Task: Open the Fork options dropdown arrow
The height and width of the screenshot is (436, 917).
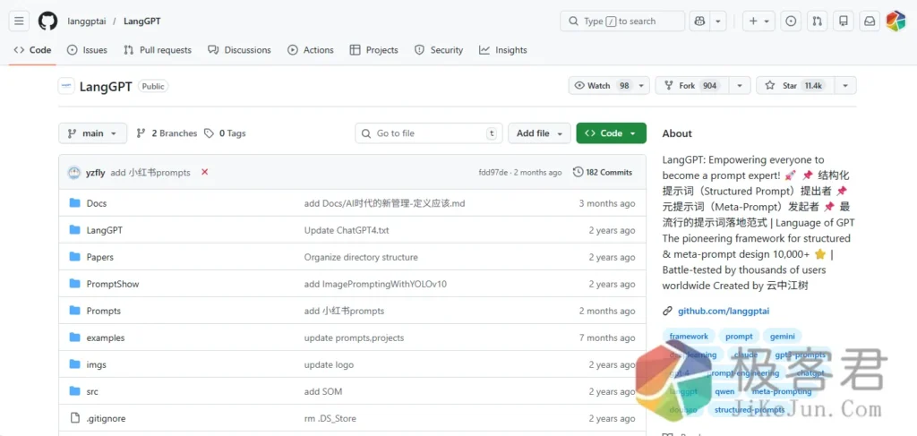Action: tap(740, 85)
